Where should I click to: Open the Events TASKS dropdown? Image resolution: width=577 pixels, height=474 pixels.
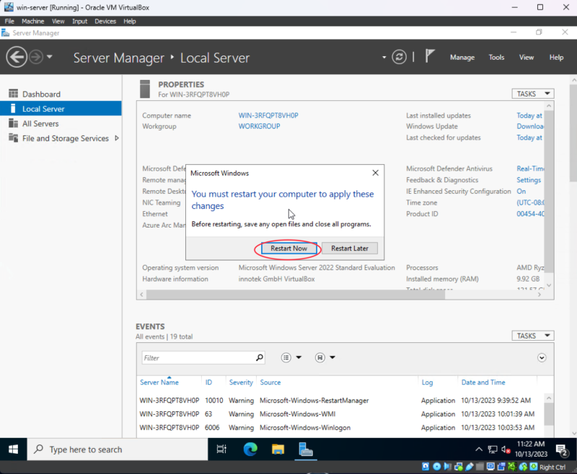coord(532,336)
